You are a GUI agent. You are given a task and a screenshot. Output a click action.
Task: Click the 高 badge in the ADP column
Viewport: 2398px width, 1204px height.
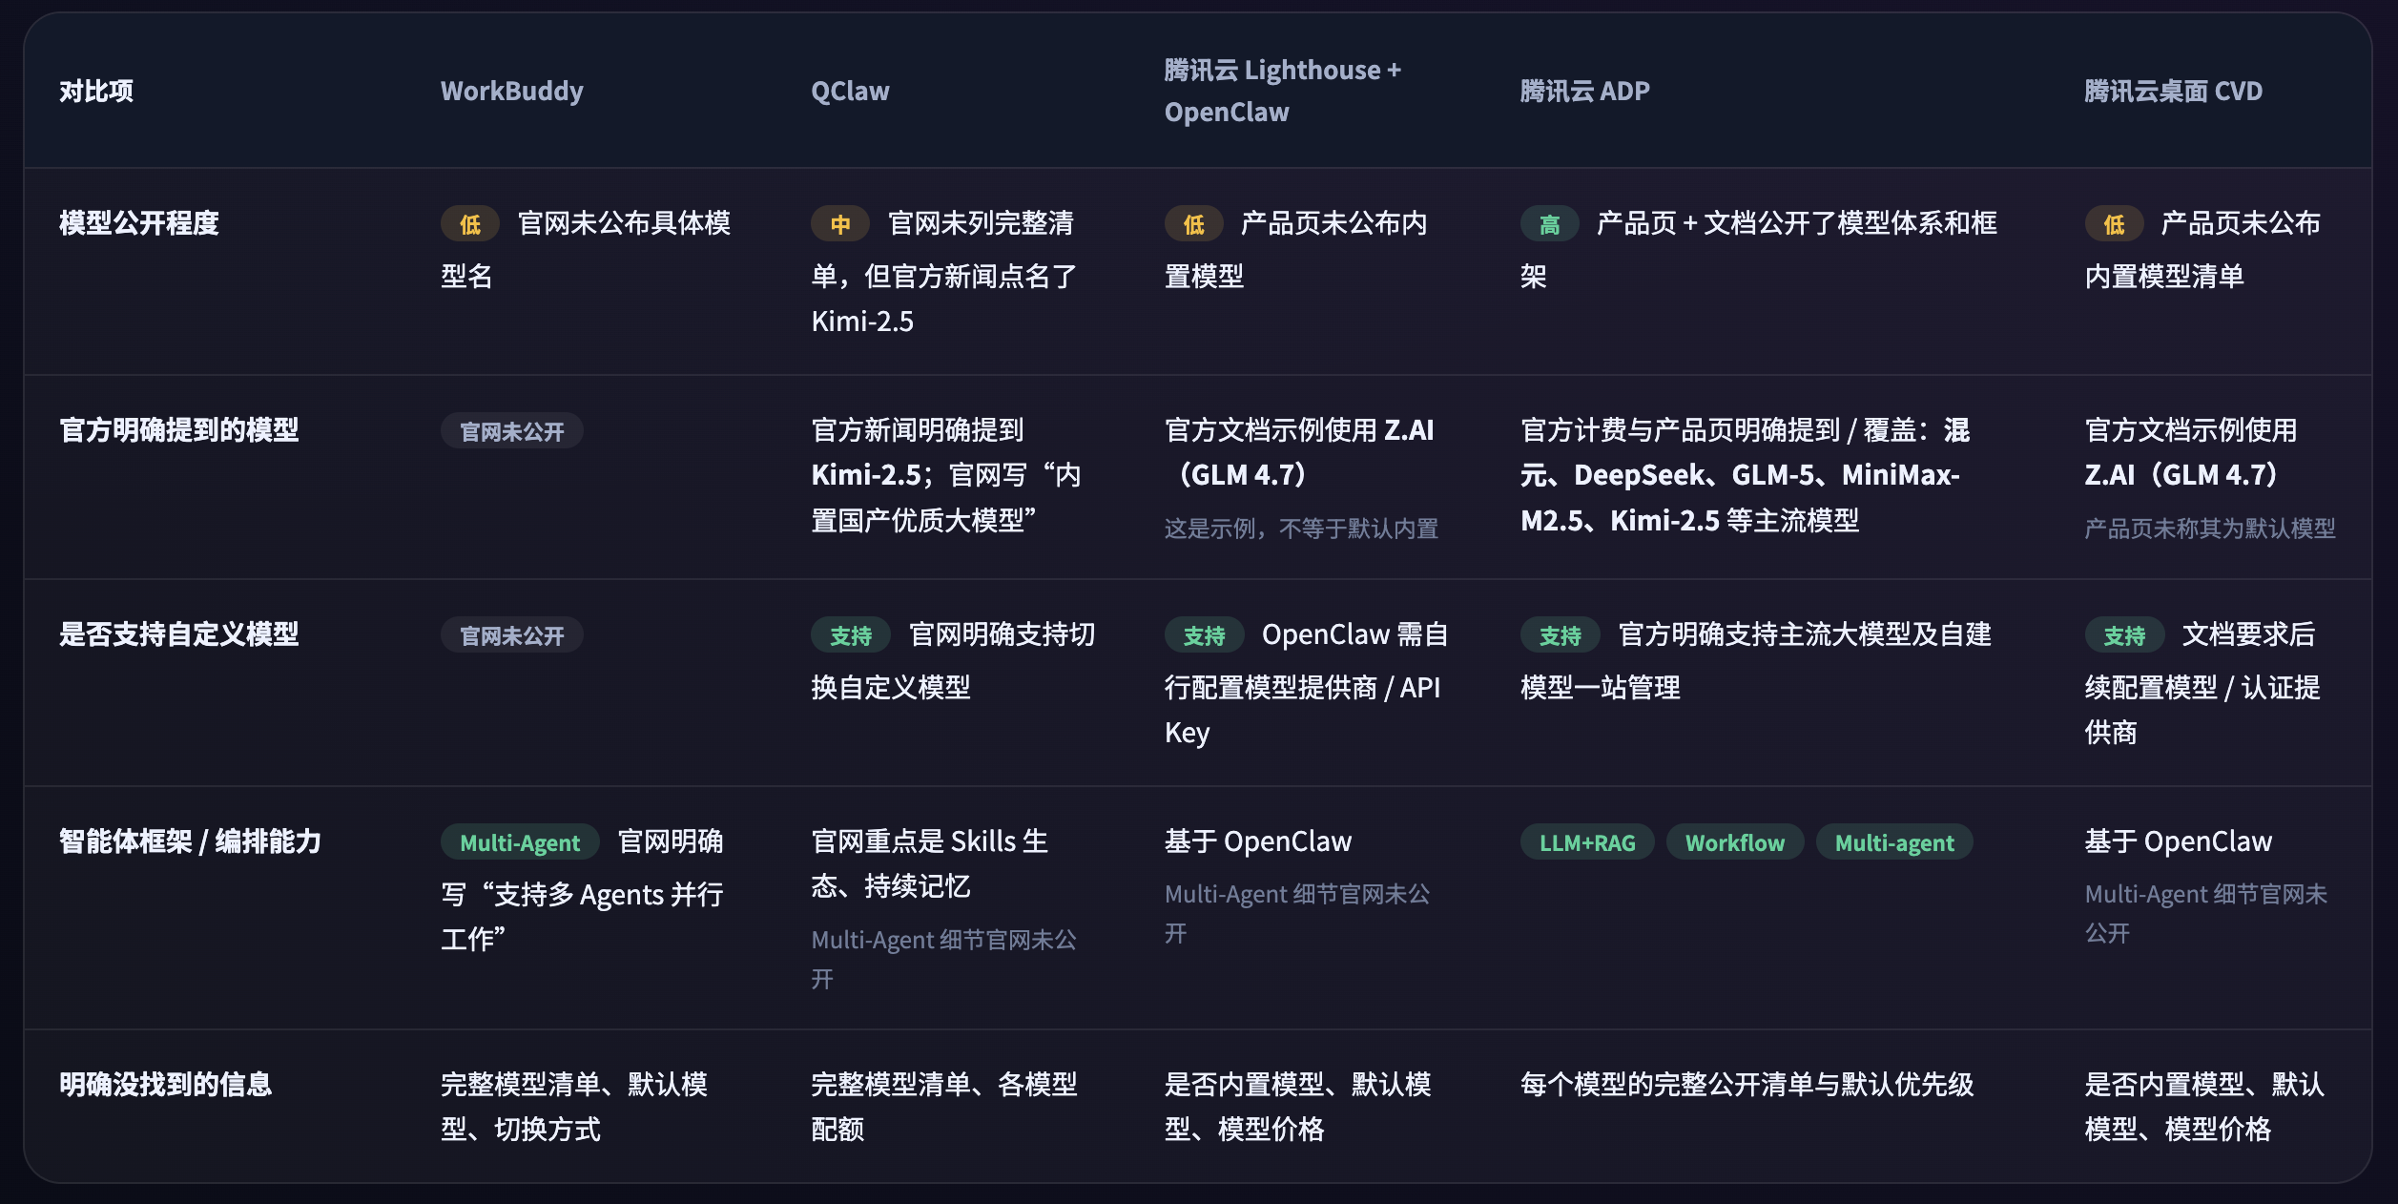[1549, 224]
